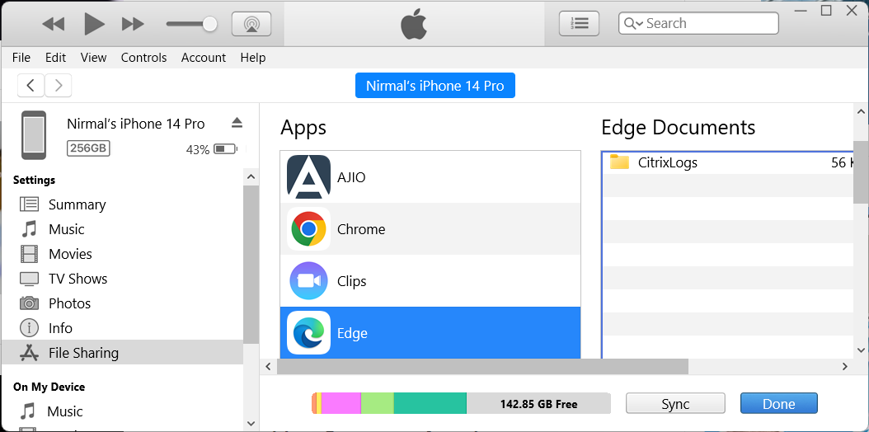Eject Nirmal's iPhone 14 Pro
Screen dimensions: 869x432
coord(237,122)
